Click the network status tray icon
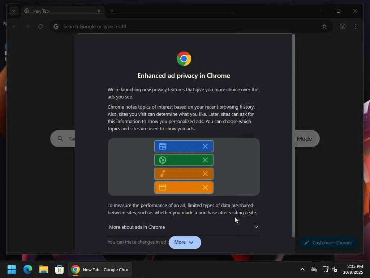The width and height of the screenshot is (370, 278). (325, 269)
